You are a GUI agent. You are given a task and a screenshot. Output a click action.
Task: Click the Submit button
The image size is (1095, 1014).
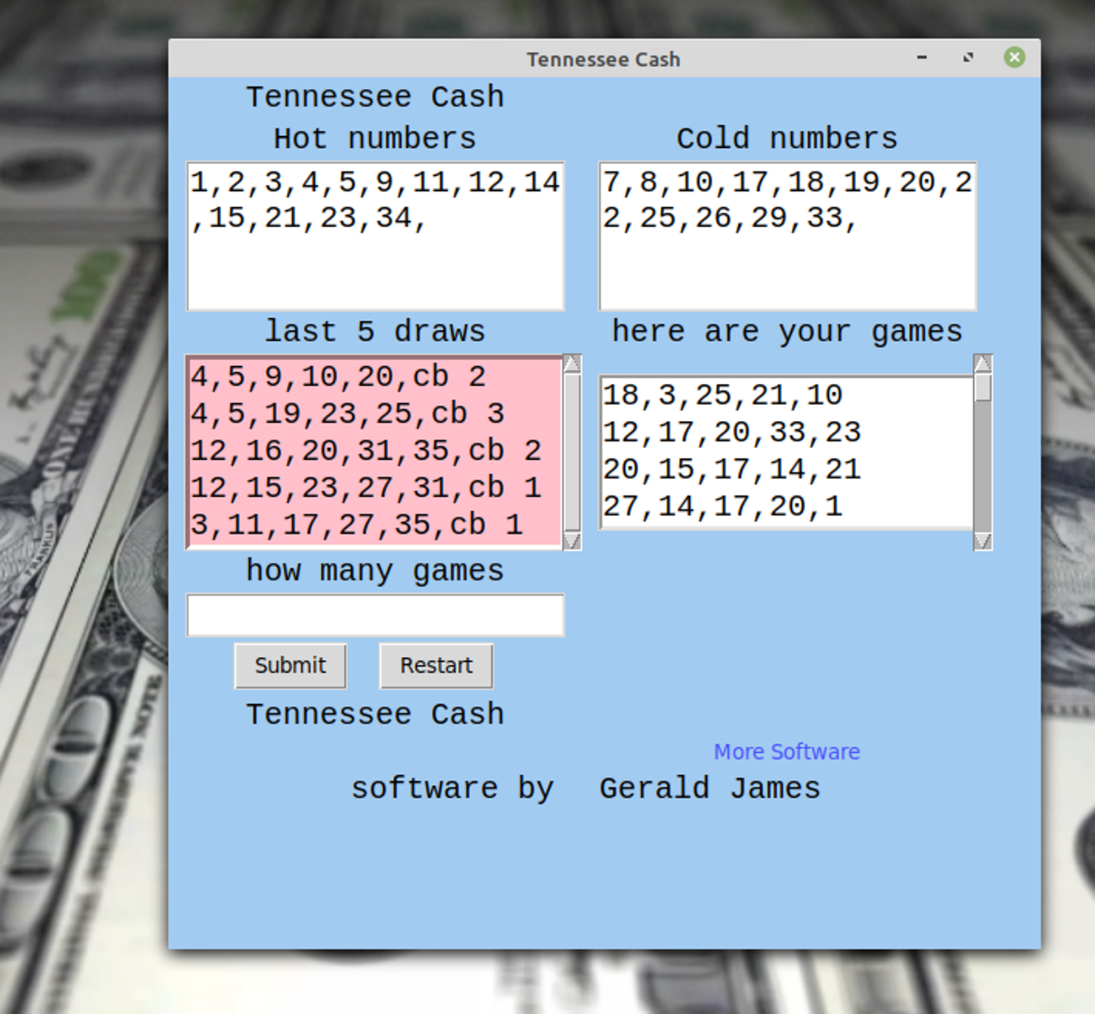click(290, 664)
